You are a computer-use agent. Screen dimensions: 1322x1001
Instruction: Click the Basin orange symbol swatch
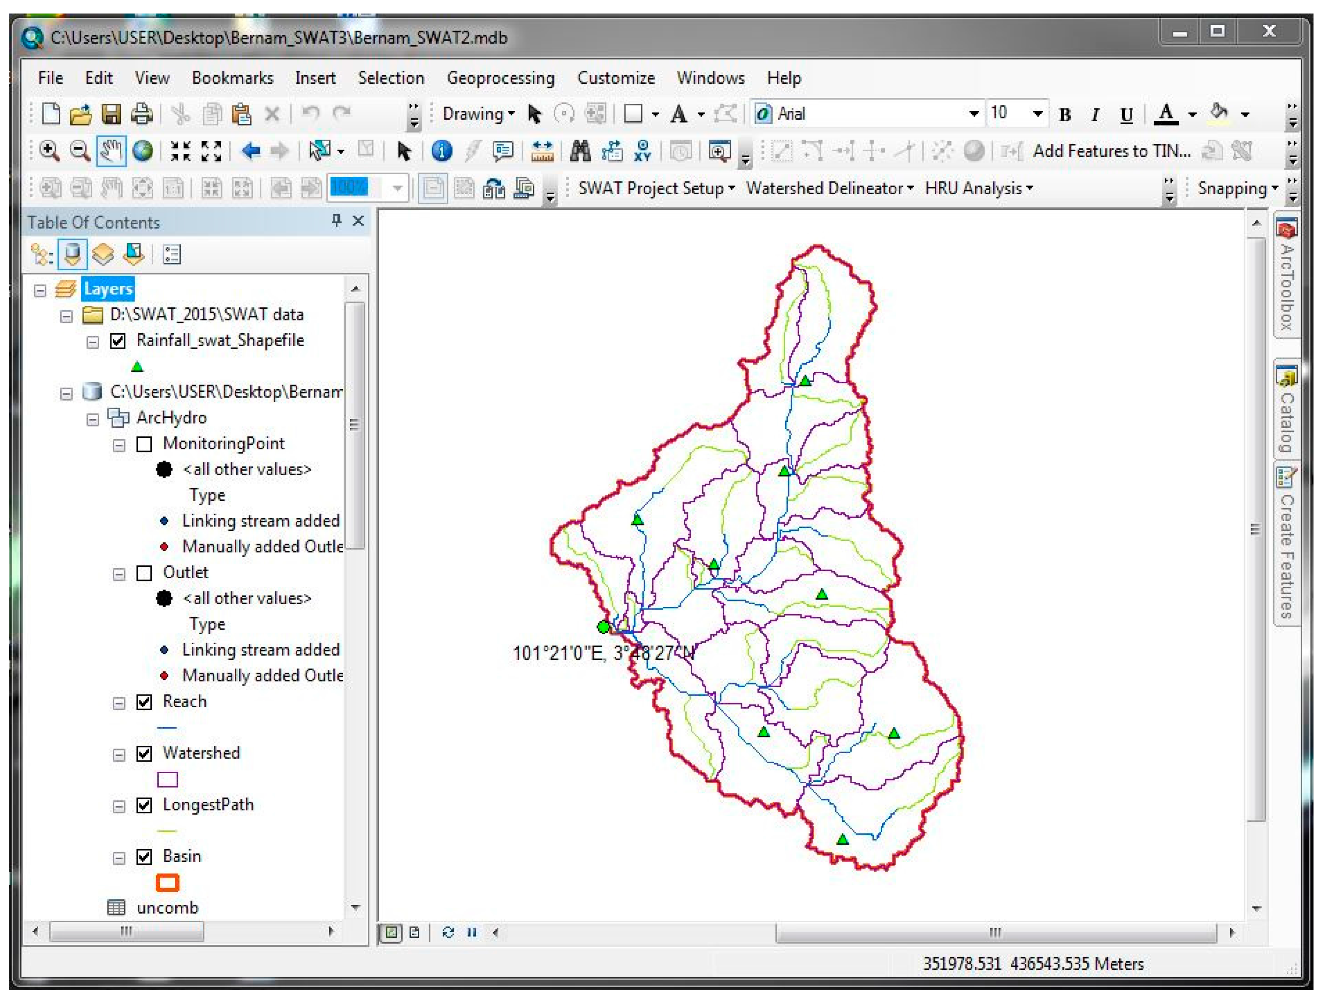point(167,882)
